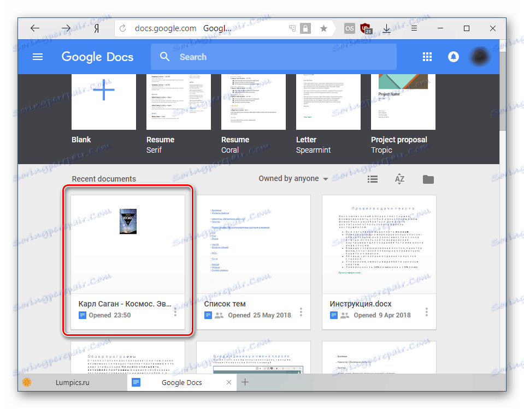Choose the Project proposal Tropic template
The width and height of the screenshot is (524, 409).
pyautogui.click(x=403, y=102)
